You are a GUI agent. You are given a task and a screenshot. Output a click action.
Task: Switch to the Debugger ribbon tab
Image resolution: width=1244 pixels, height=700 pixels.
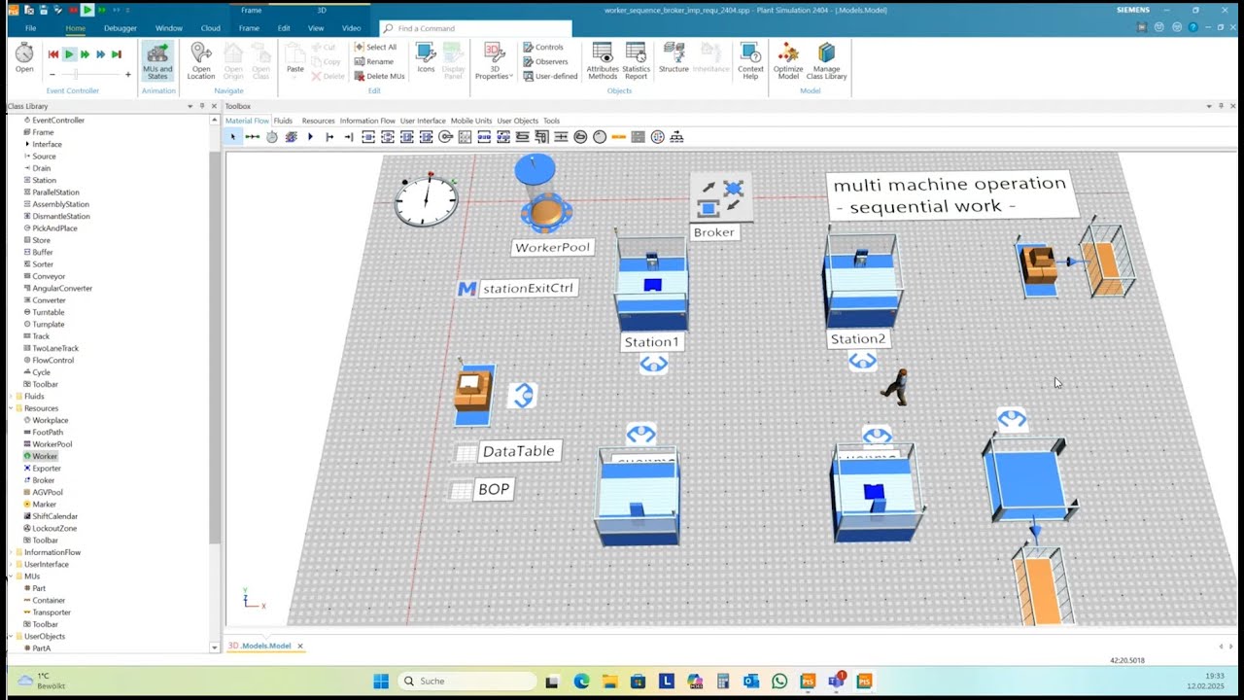(x=121, y=28)
